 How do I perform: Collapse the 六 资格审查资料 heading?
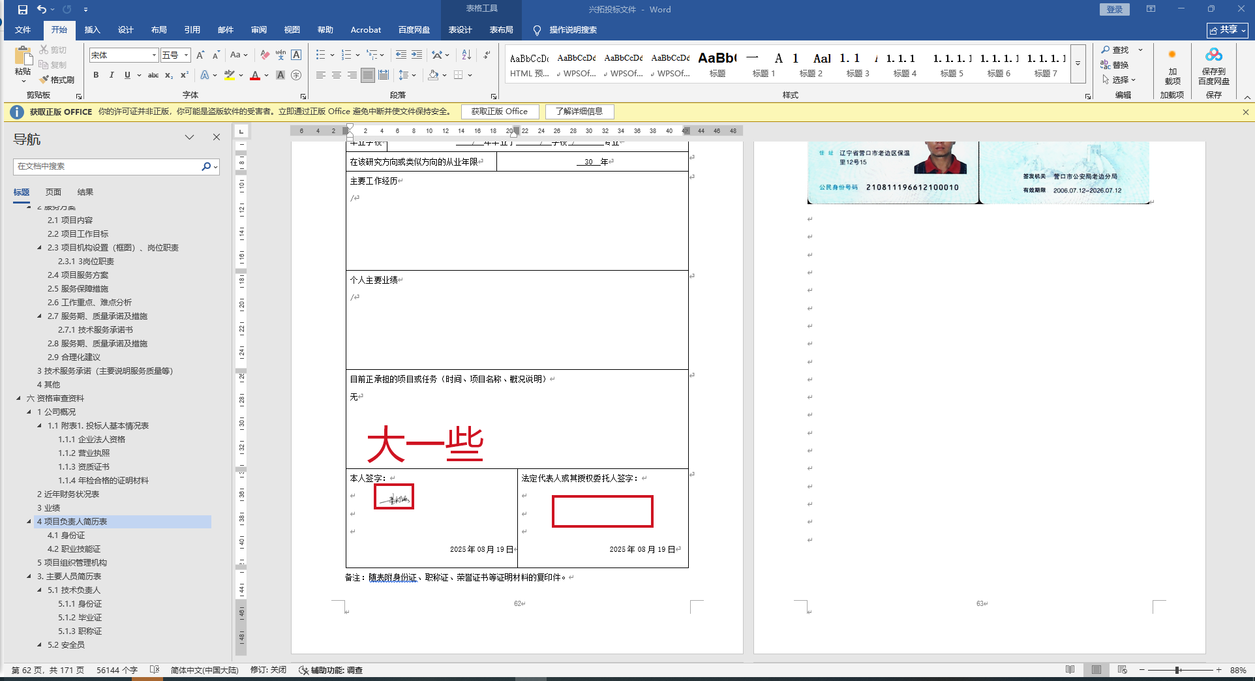coord(18,398)
